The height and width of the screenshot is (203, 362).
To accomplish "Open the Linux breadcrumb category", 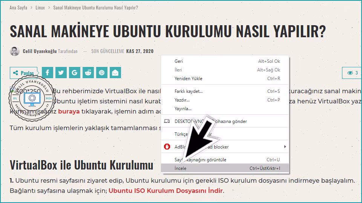I will click(x=40, y=8).
